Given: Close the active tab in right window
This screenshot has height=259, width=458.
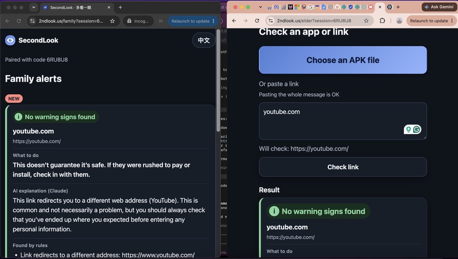Looking at the screenshot, I should click(380, 7).
